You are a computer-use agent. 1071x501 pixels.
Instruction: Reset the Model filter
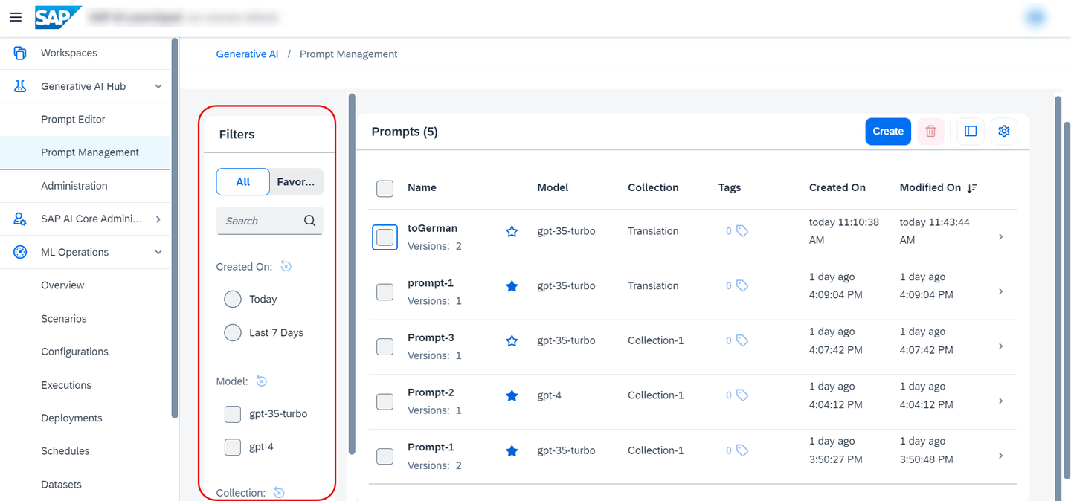click(262, 381)
